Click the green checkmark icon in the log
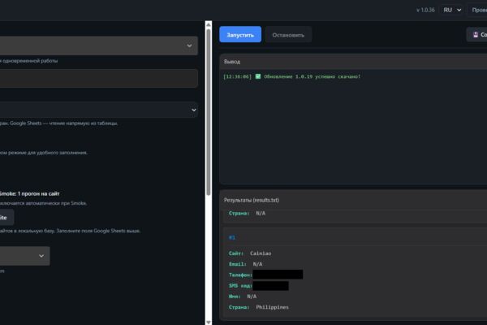 258,76
